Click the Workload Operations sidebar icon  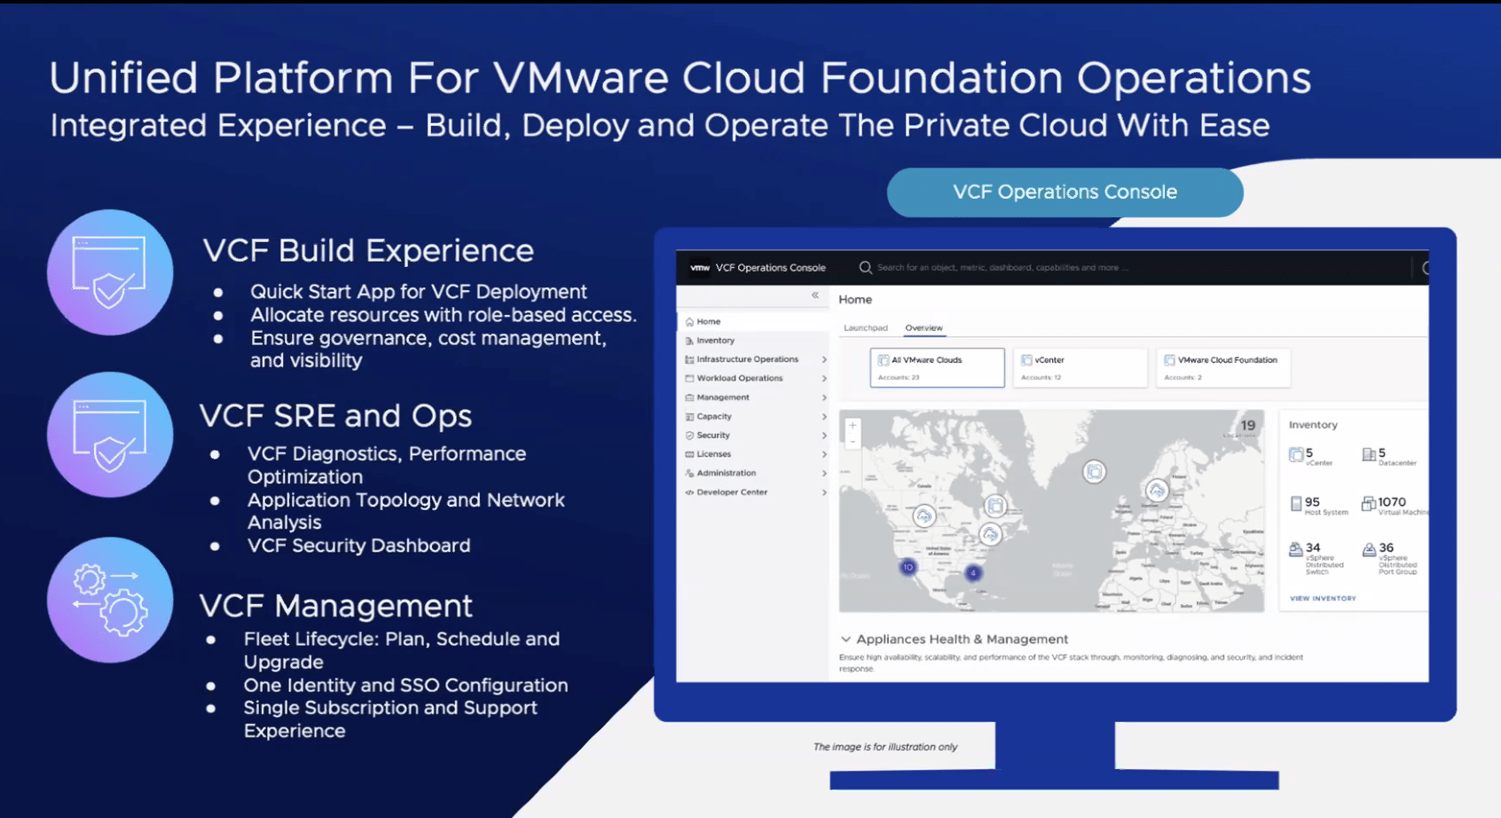coord(689,378)
